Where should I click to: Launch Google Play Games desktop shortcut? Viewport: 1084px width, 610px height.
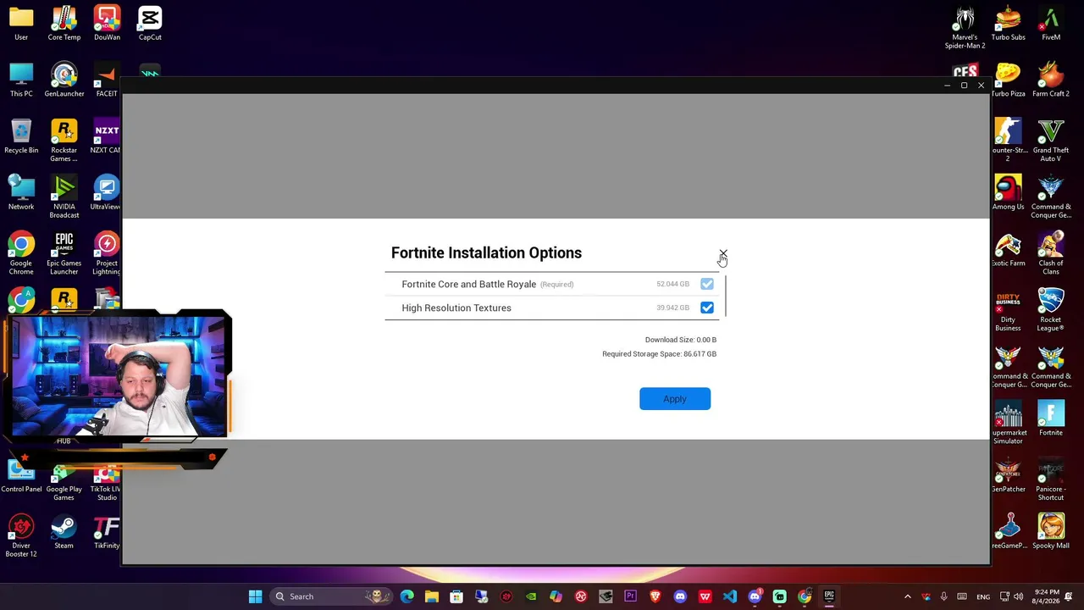click(x=64, y=481)
